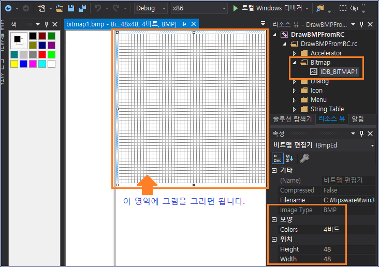Close the Resource View panel
The image size is (379, 267).
pyautogui.click(x=370, y=24)
